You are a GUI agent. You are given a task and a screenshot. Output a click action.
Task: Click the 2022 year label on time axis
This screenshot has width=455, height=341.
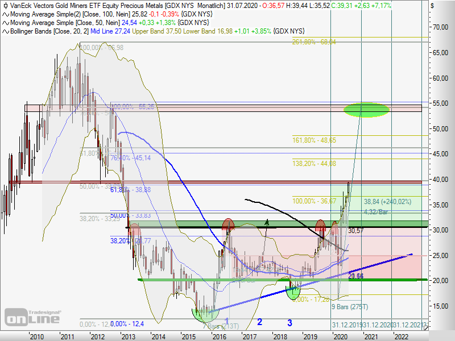[401, 336]
